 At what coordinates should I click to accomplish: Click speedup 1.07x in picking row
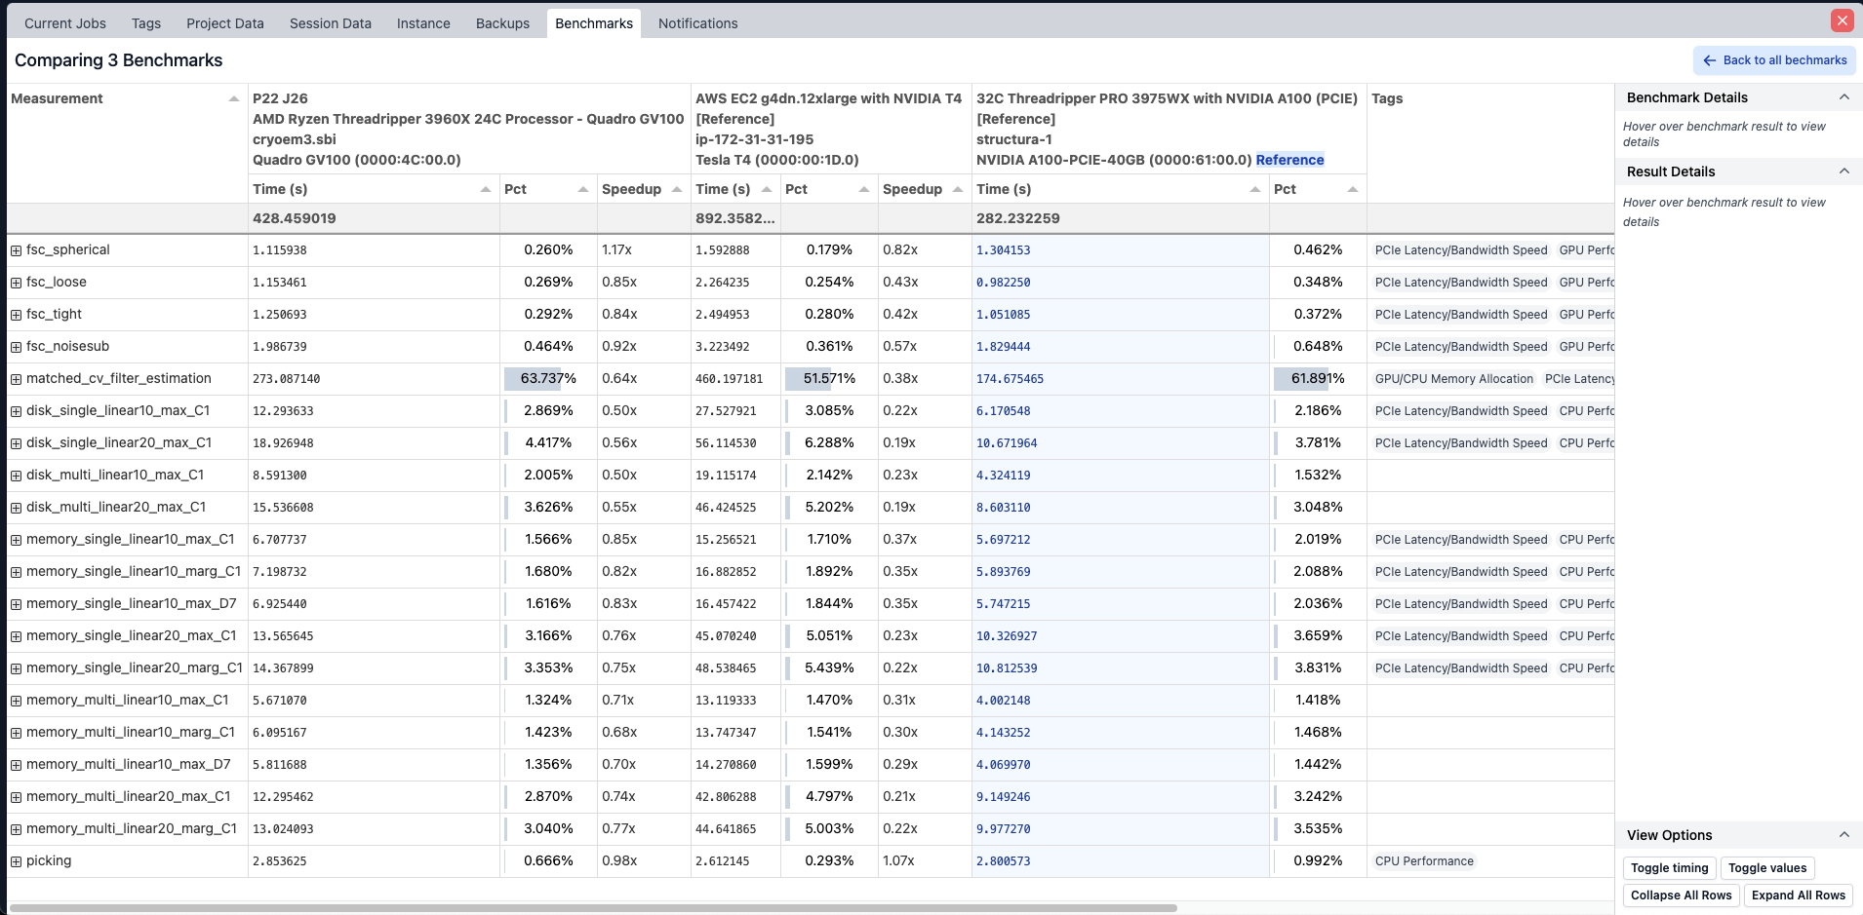point(898,861)
